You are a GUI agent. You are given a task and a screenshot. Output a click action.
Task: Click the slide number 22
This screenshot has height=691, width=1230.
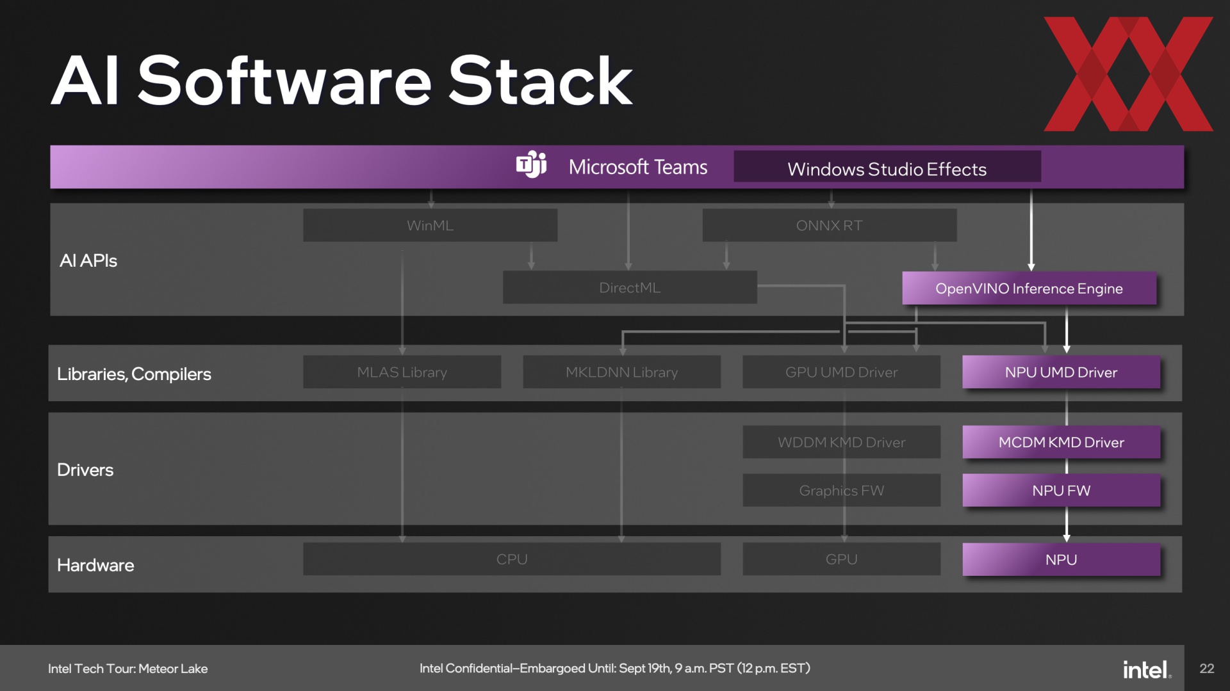coord(1207,669)
